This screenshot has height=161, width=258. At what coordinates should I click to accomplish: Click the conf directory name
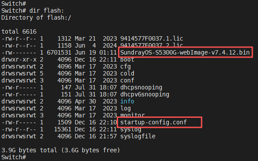point(127,80)
